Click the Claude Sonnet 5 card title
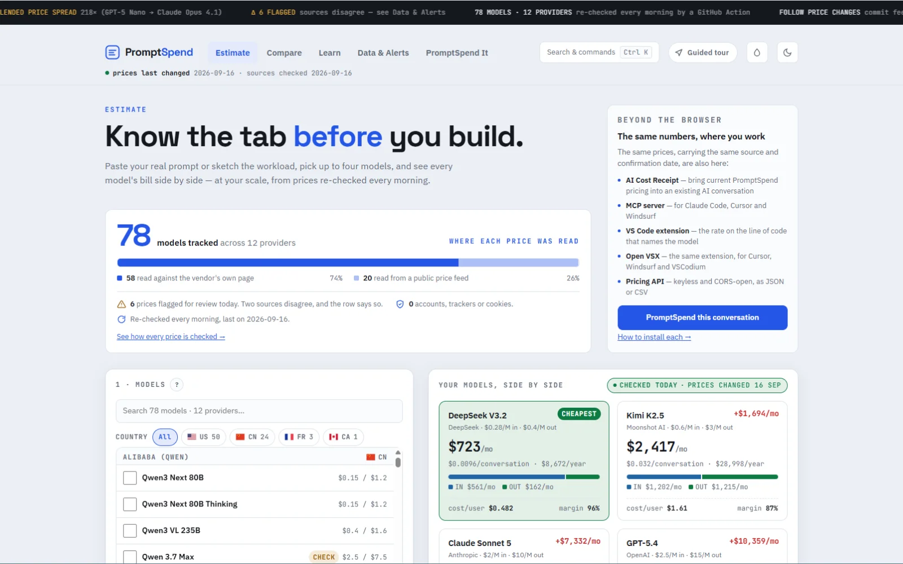Viewport: 903px width, 564px height. 480,543
